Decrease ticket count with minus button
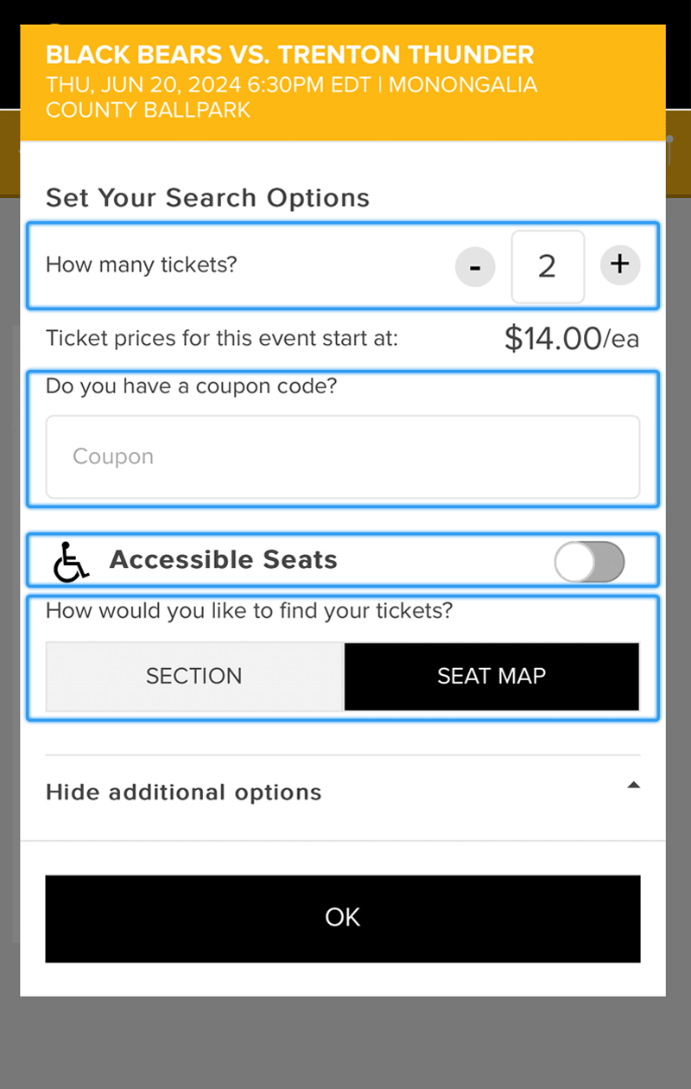The width and height of the screenshot is (691, 1089). coord(475,266)
